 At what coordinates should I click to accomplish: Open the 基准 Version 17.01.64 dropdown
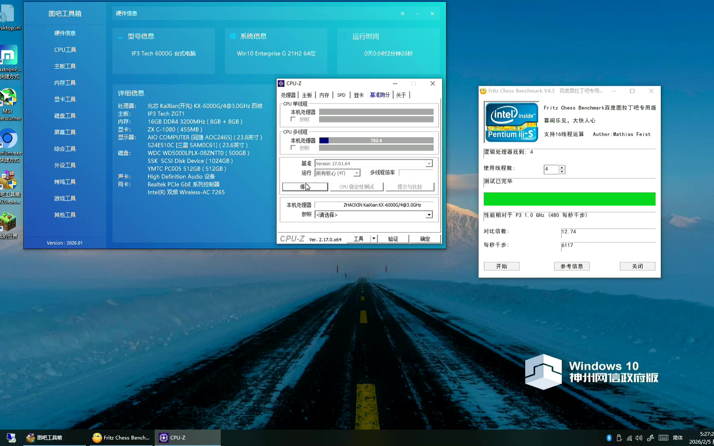pyautogui.click(x=429, y=164)
